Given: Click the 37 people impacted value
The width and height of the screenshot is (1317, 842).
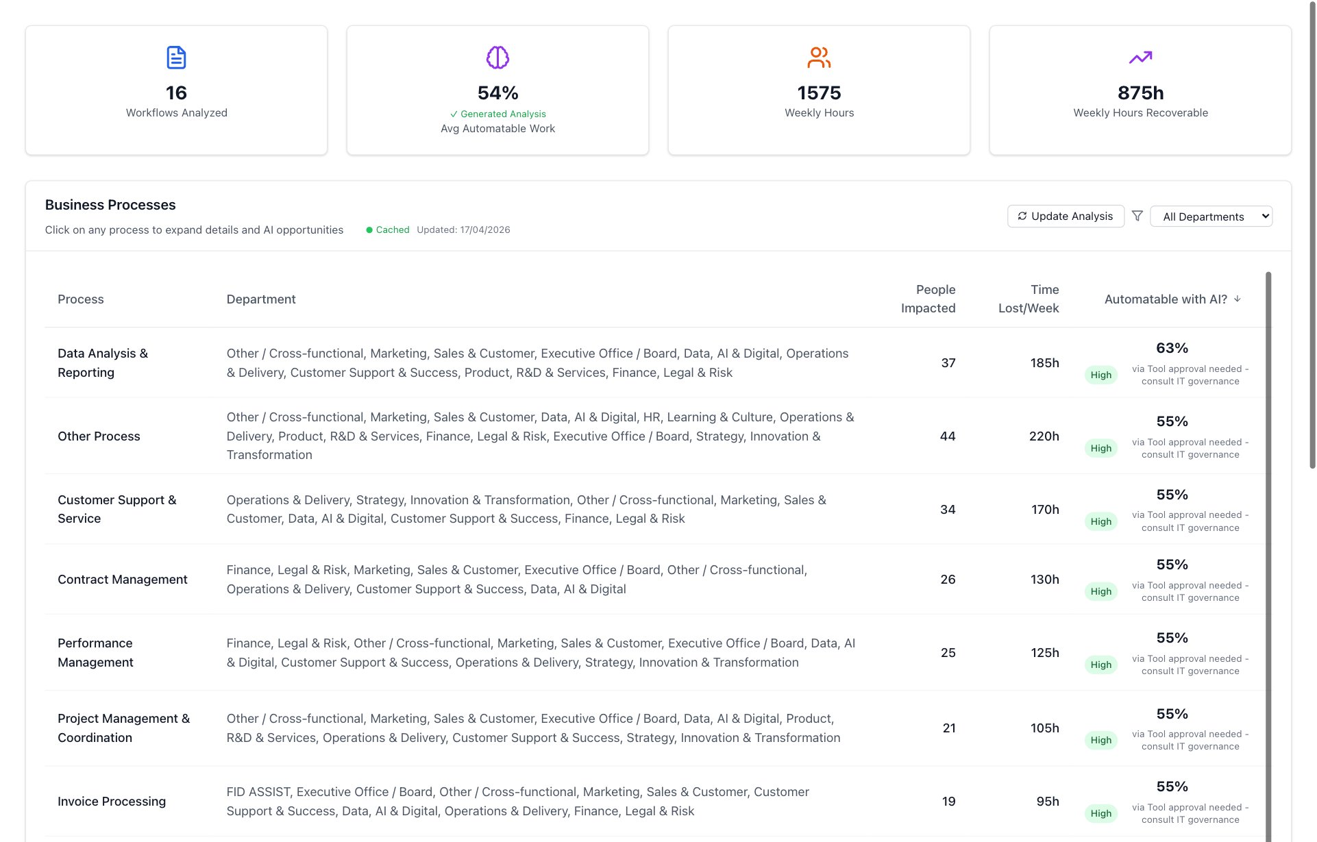Looking at the screenshot, I should point(948,363).
